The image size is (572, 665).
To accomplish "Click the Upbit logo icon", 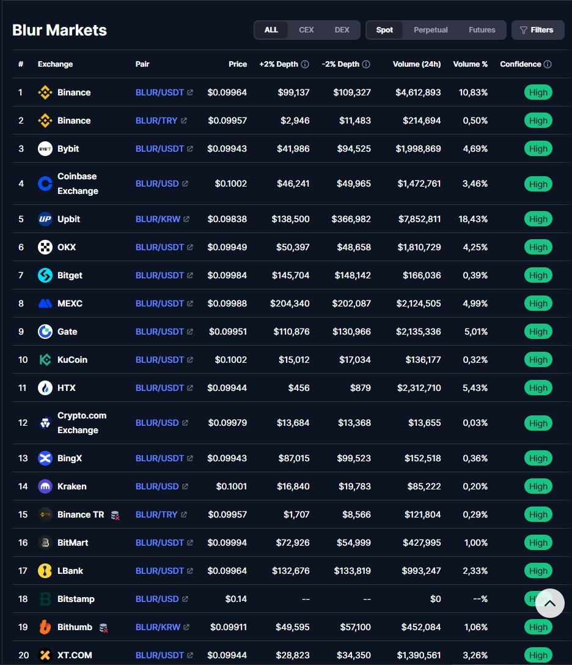I will point(45,219).
